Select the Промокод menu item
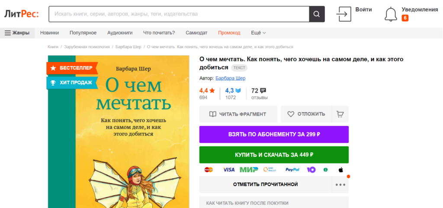This screenshot has width=443, height=208. point(229,33)
